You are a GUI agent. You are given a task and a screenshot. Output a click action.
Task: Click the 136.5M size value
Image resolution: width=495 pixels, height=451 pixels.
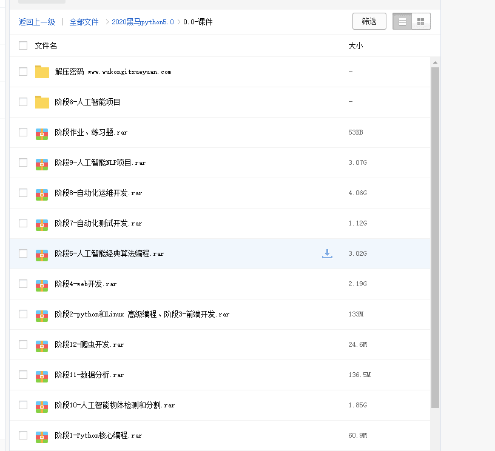point(360,375)
